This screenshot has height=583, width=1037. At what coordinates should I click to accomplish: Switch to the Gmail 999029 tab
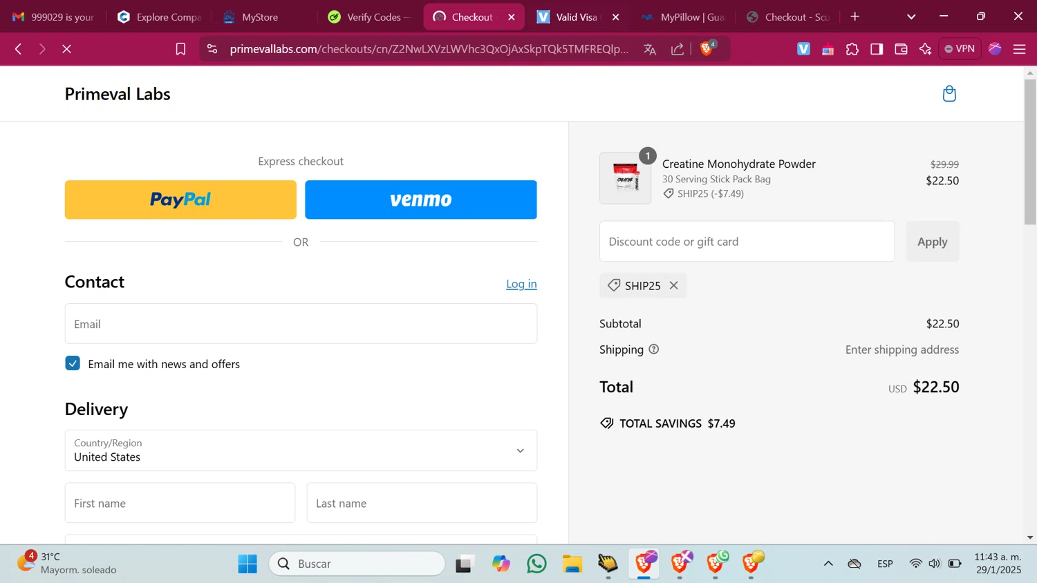click(x=54, y=17)
